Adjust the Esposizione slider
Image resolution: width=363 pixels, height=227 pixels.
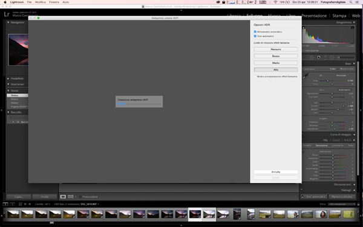pyautogui.click(x=332, y=94)
